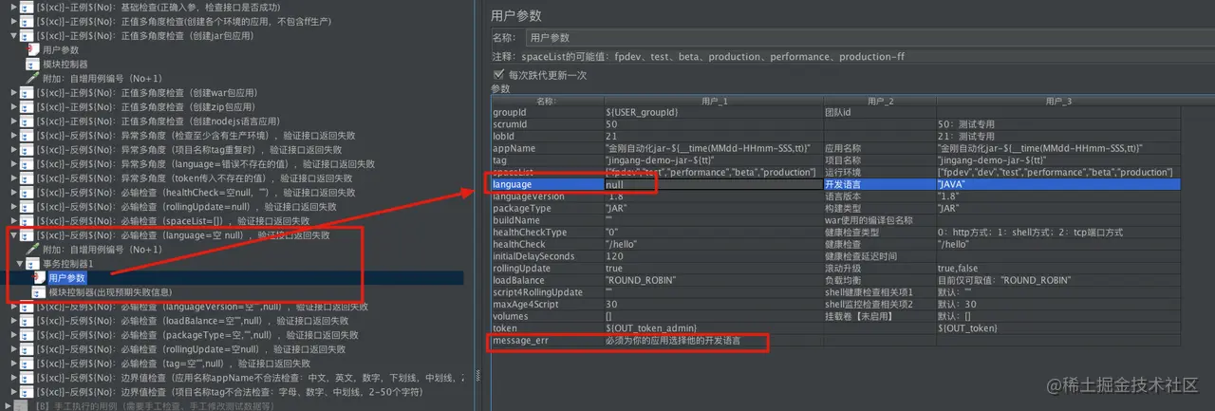The image size is (1215, 411).
Task: Click controller icon of 创建zip包应用 row
Action: point(25,107)
